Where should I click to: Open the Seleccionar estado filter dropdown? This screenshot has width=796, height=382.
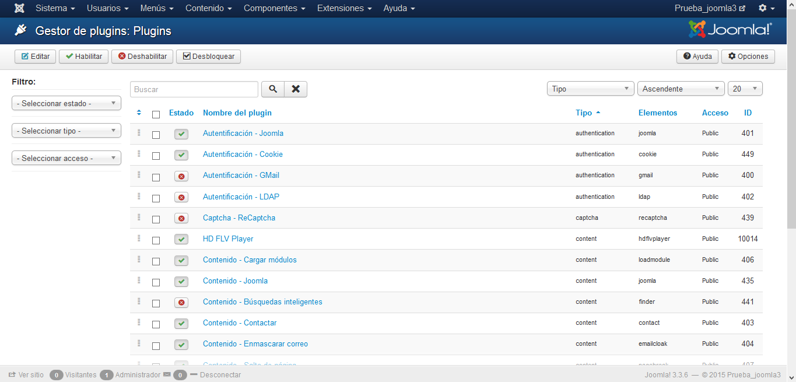(66, 103)
